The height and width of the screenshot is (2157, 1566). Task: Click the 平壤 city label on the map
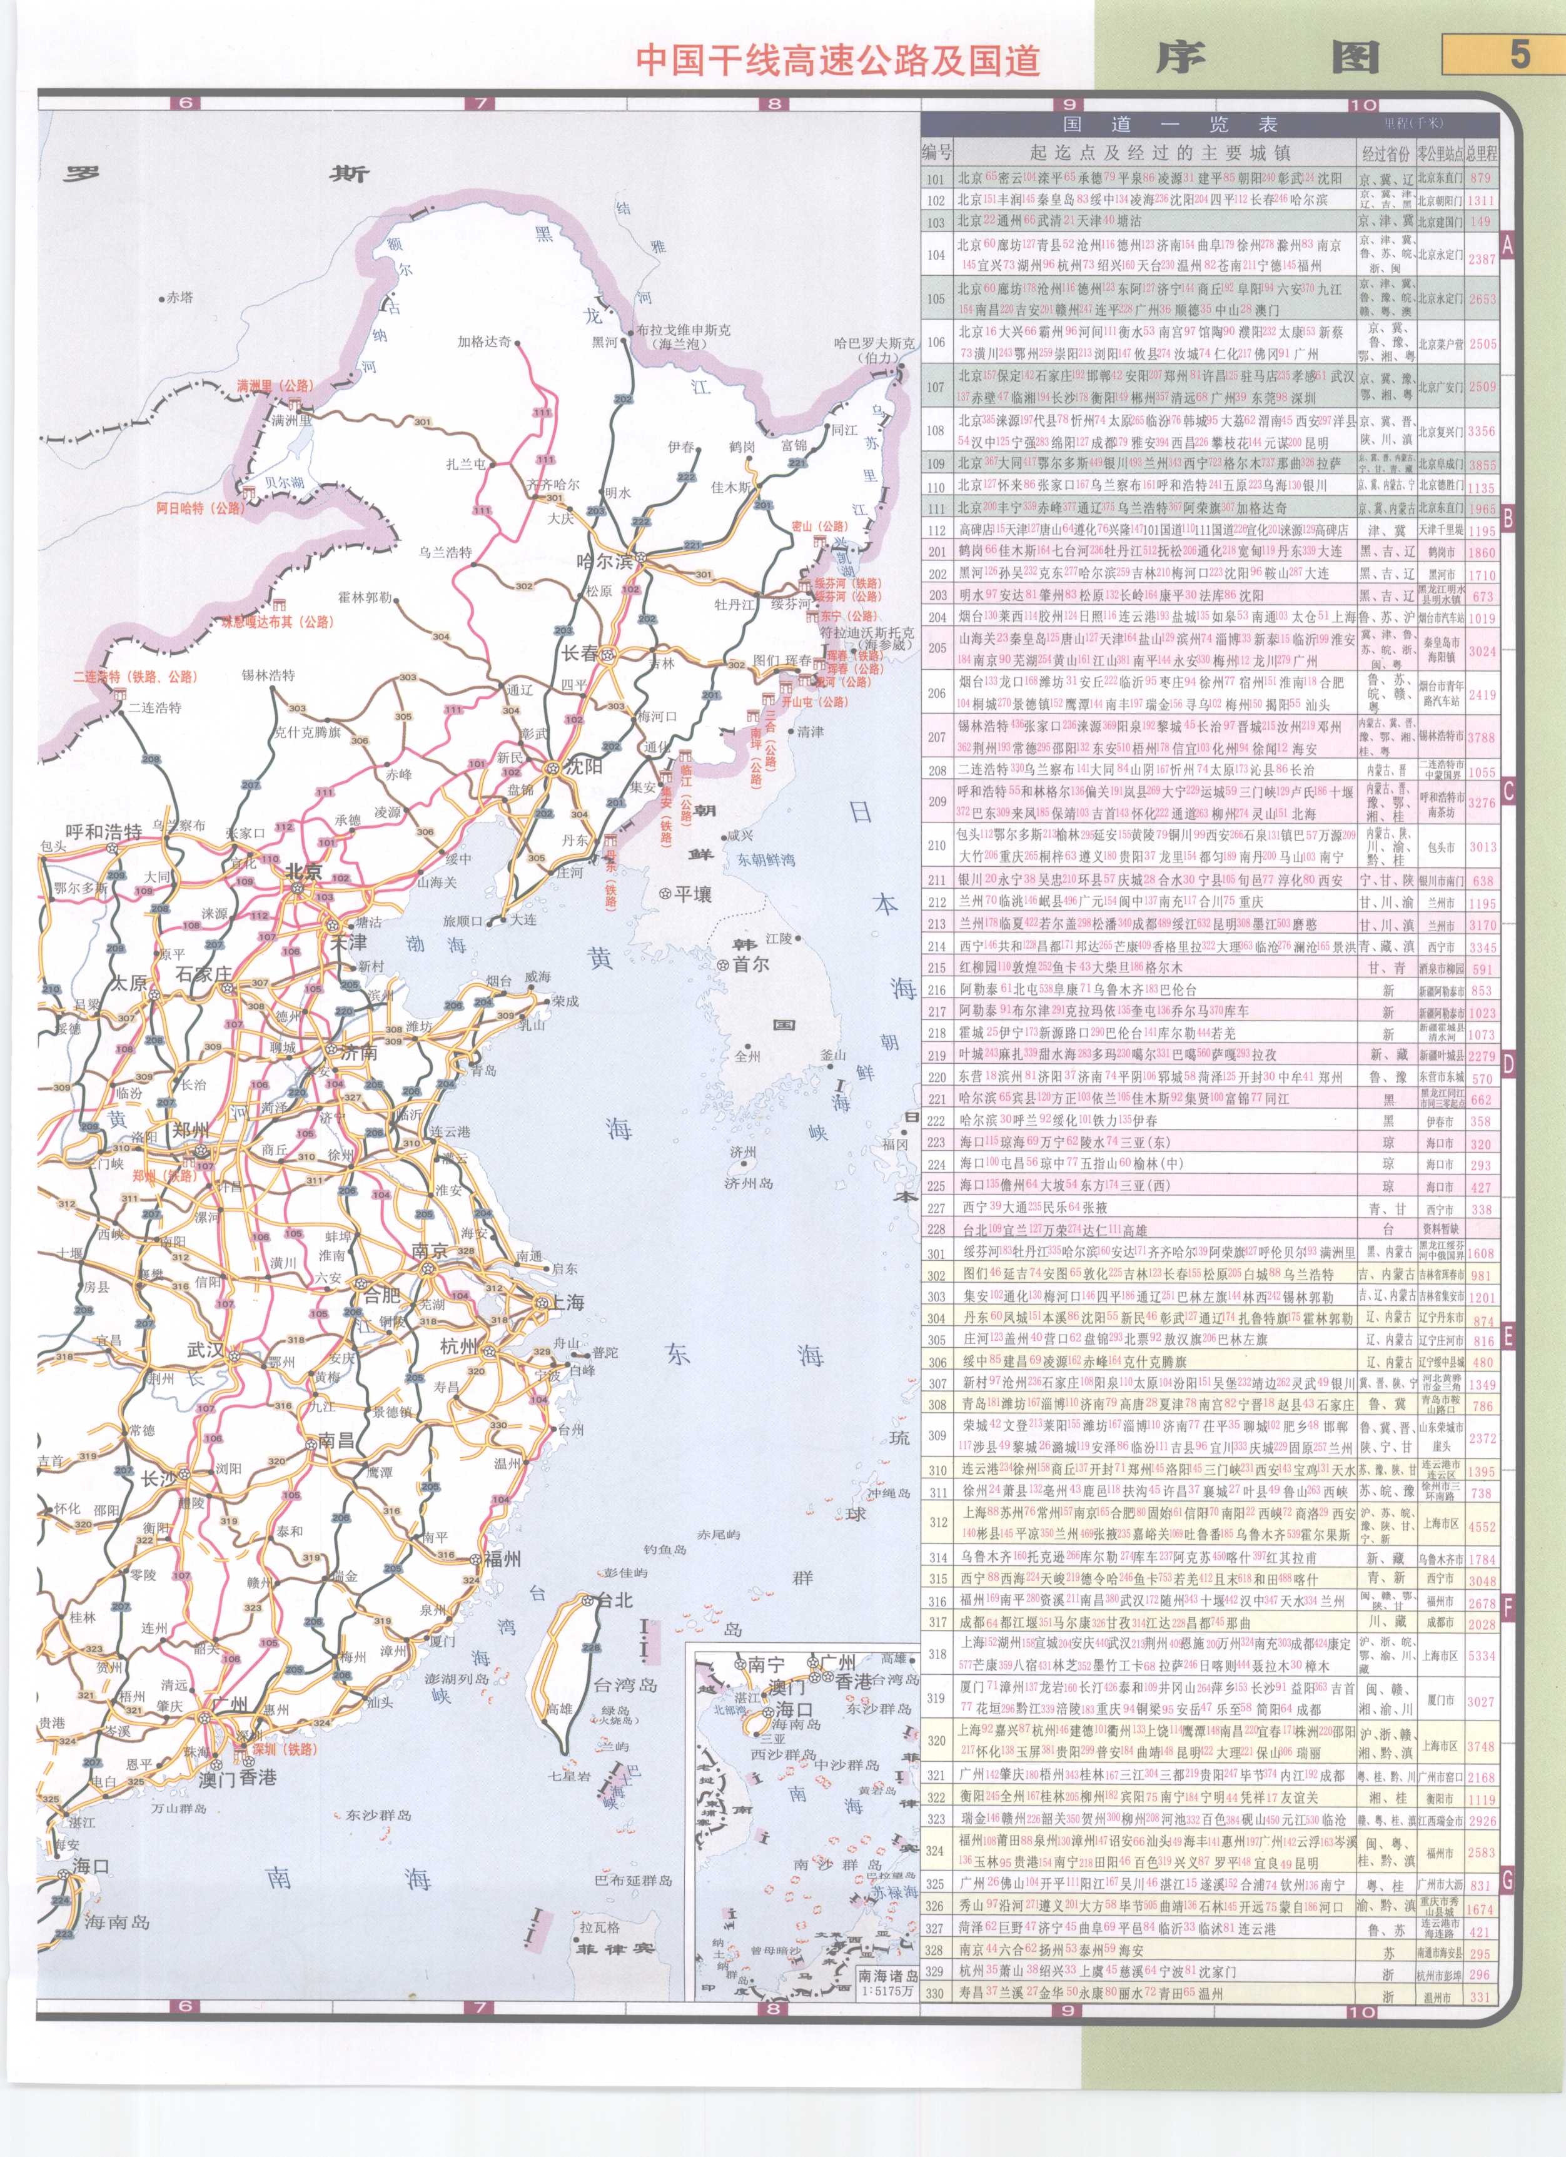coord(692,894)
